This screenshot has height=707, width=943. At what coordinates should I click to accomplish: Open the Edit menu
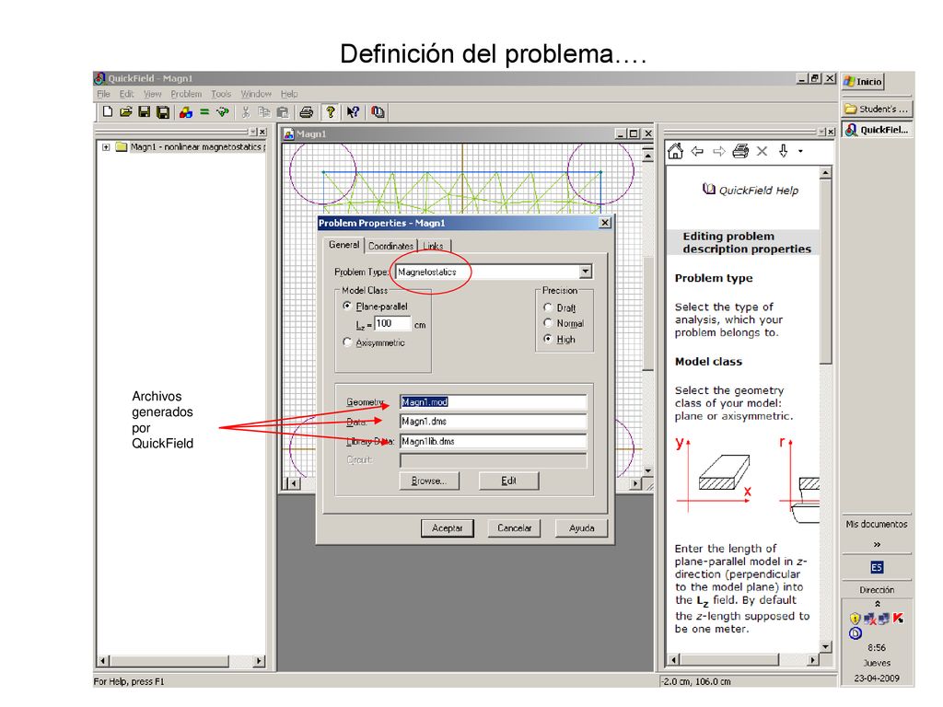coord(126,94)
